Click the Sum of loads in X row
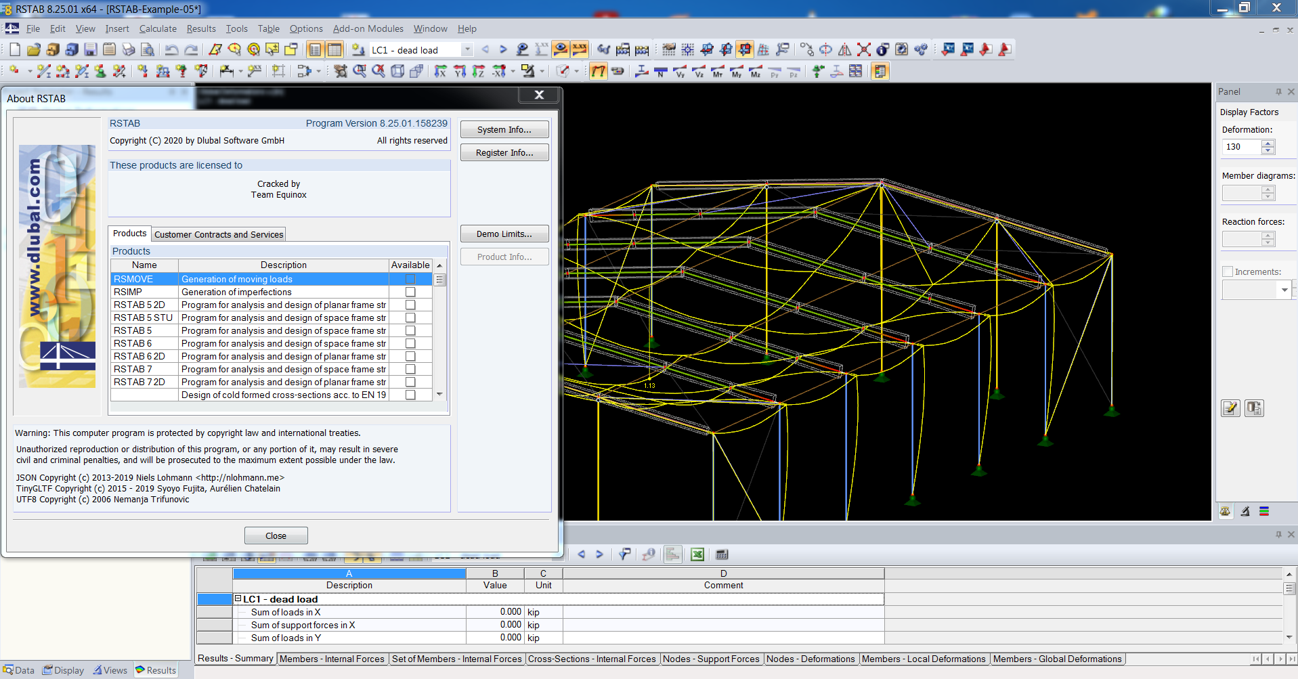The width and height of the screenshot is (1298, 679). (x=540, y=612)
